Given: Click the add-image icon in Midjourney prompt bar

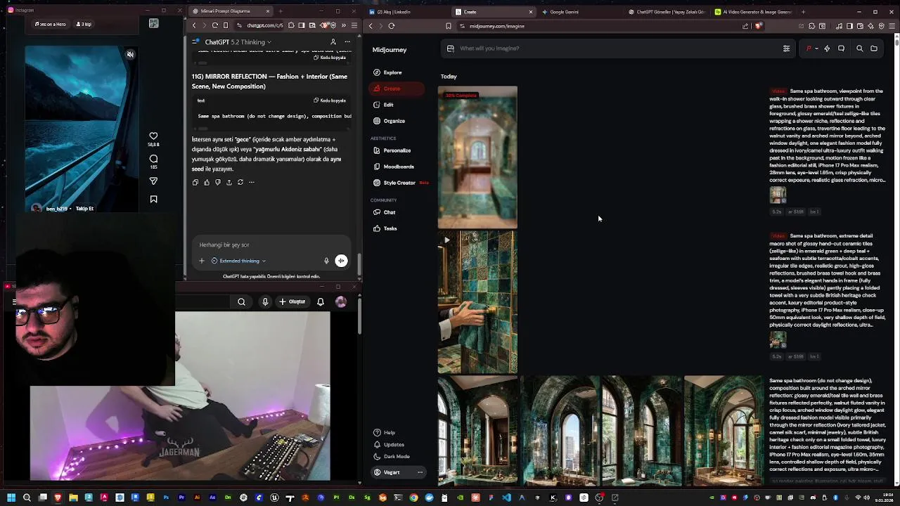Looking at the screenshot, I should pos(451,48).
